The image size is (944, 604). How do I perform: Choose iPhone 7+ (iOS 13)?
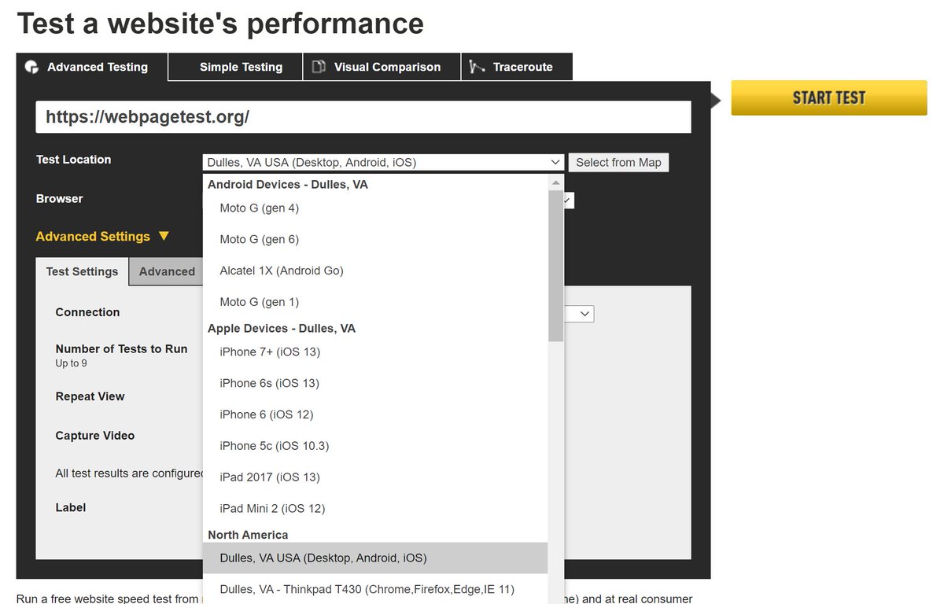375,352
